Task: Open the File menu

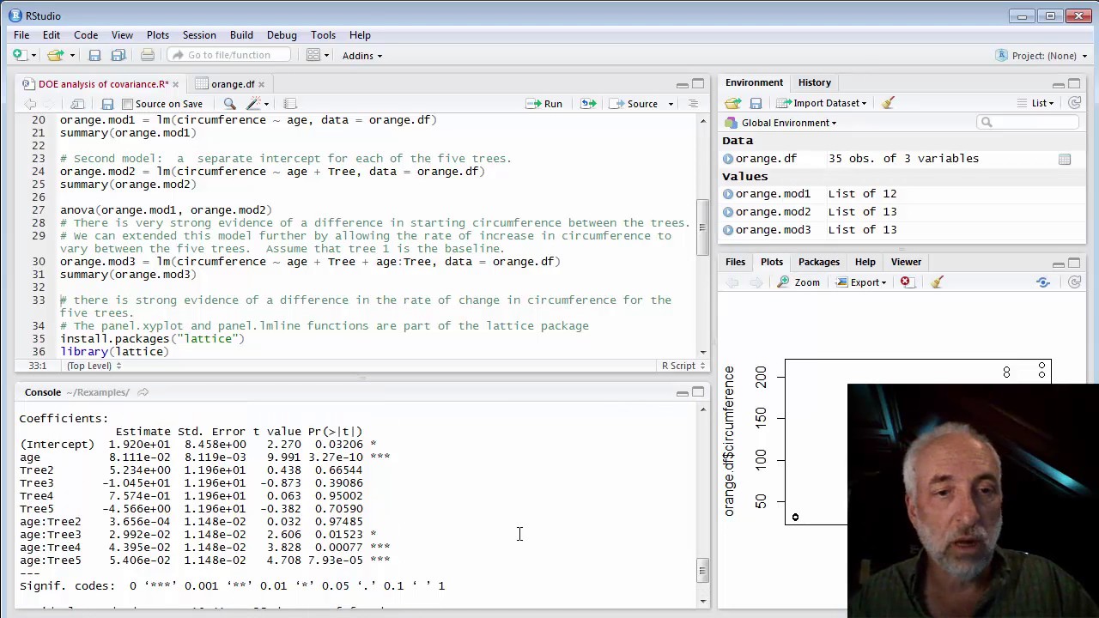Action: [21, 35]
